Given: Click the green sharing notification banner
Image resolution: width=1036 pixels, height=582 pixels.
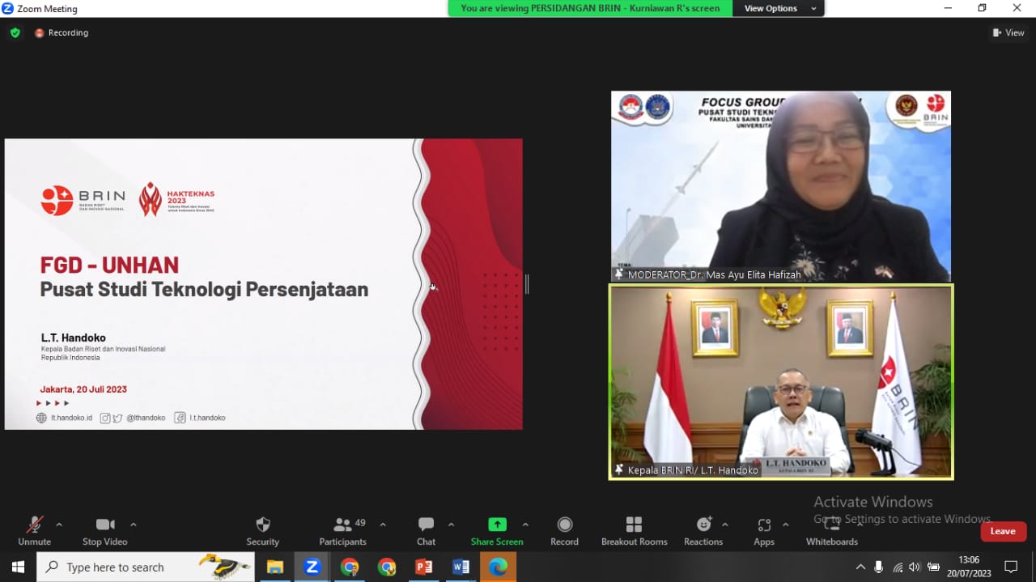Looking at the screenshot, I should coord(590,8).
